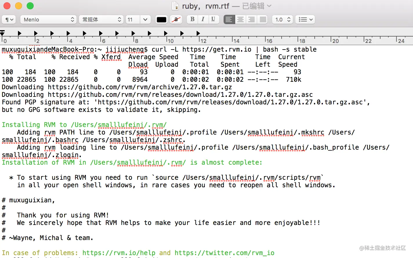Screen dimensions: 413x258
Task: Open the text color swatch picker
Action: tap(161, 19)
